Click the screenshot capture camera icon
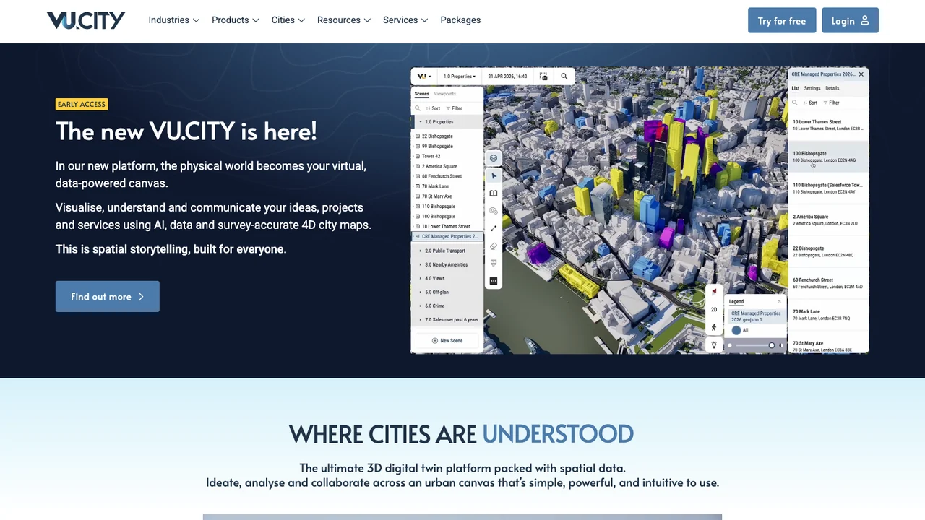The image size is (925, 520). pos(543,76)
